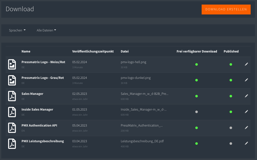Click the Name column header
The height and width of the screenshot is (160, 257).
(x=26, y=51)
